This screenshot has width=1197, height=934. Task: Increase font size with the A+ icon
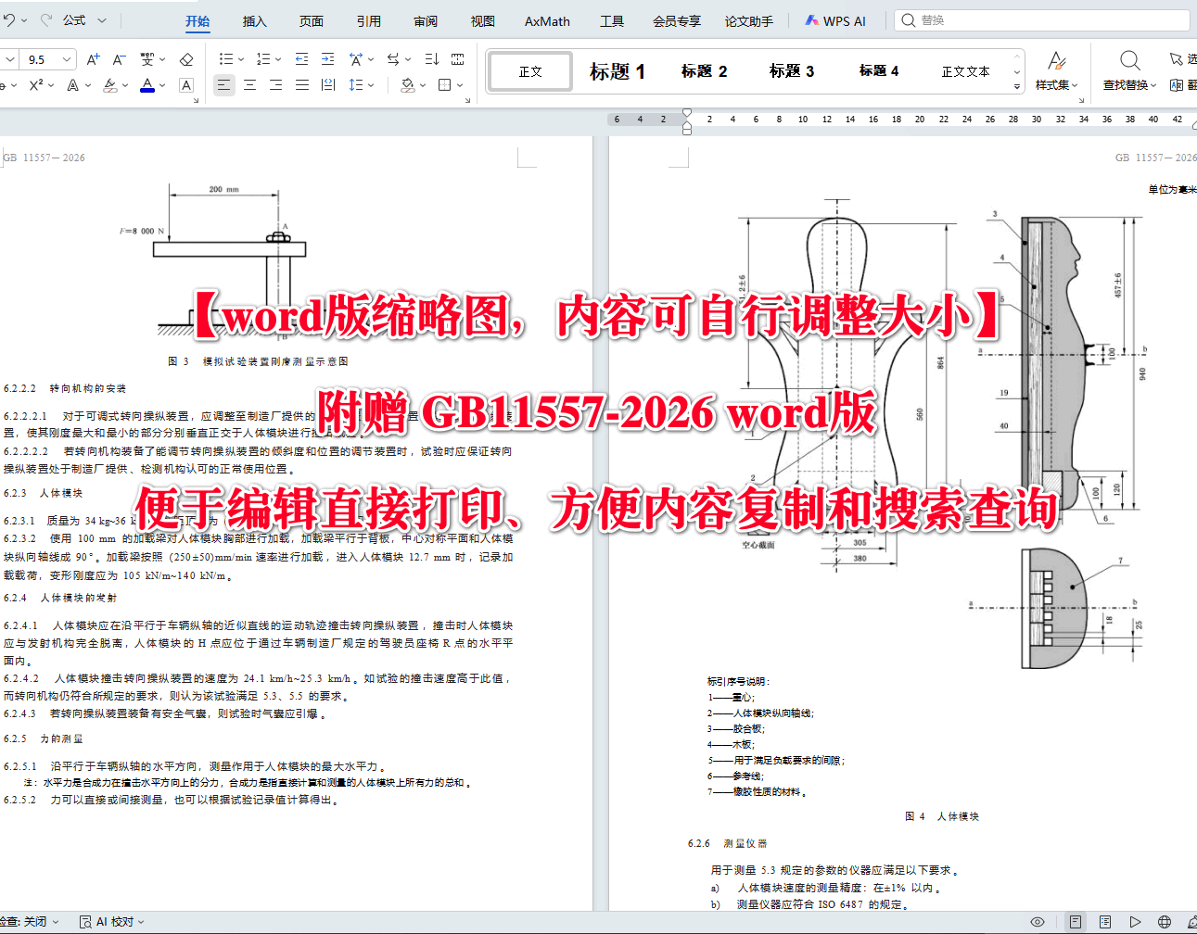click(93, 59)
